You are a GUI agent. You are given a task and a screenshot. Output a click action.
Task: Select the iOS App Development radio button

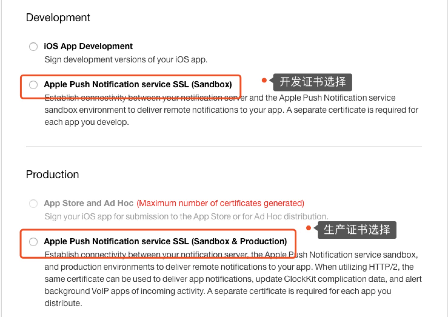pyautogui.click(x=33, y=46)
